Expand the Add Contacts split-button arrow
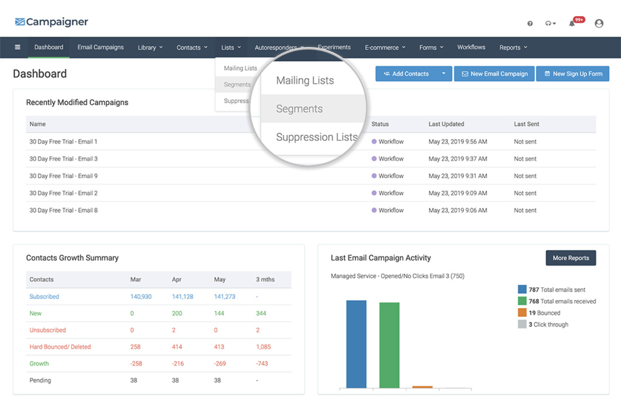The height and width of the screenshot is (414, 621). (444, 73)
